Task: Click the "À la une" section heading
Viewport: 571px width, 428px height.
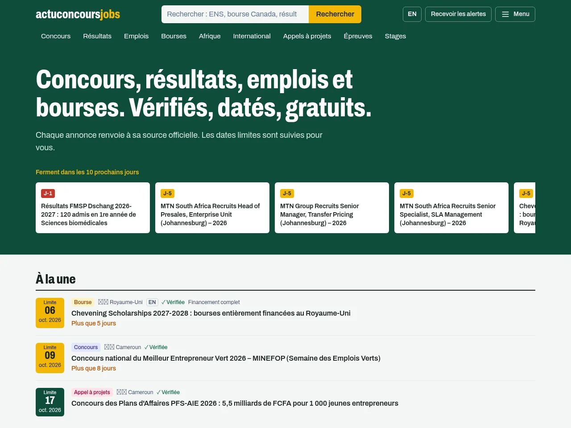Action: point(56,279)
